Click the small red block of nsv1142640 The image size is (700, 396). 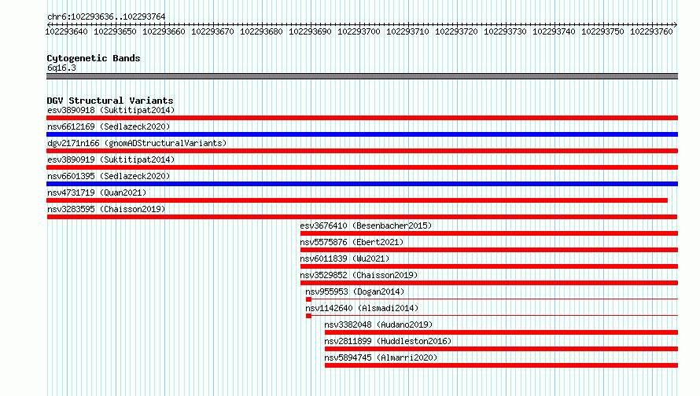(x=308, y=316)
